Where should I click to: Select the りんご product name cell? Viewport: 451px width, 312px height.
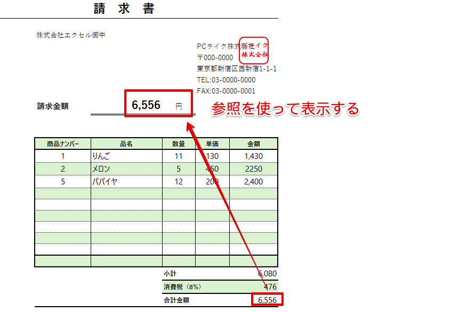[x=126, y=156]
